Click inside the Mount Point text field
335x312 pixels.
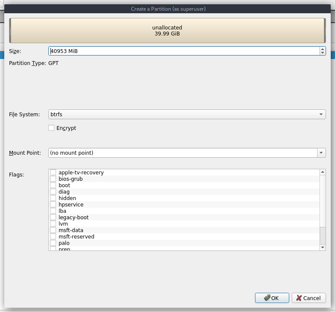tap(182, 153)
